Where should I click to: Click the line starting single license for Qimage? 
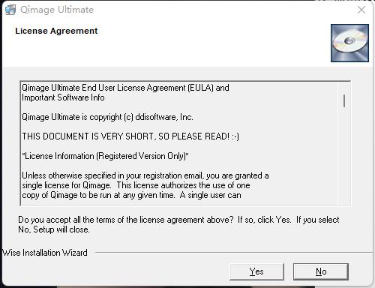tap(136, 185)
